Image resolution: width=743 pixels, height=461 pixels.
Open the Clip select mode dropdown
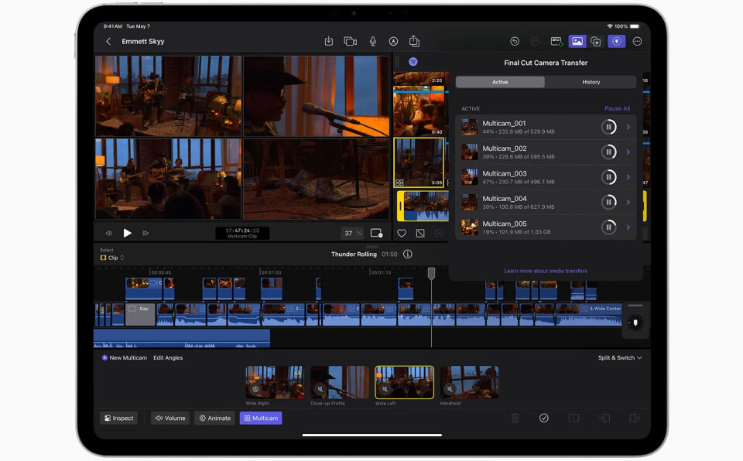click(x=113, y=258)
